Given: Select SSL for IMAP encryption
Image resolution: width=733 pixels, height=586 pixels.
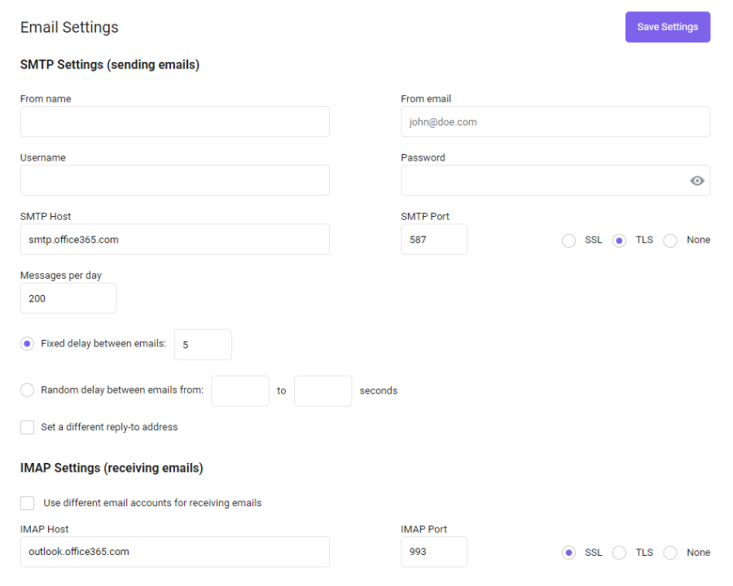Looking at the screenshot, I should click(568, 553).
